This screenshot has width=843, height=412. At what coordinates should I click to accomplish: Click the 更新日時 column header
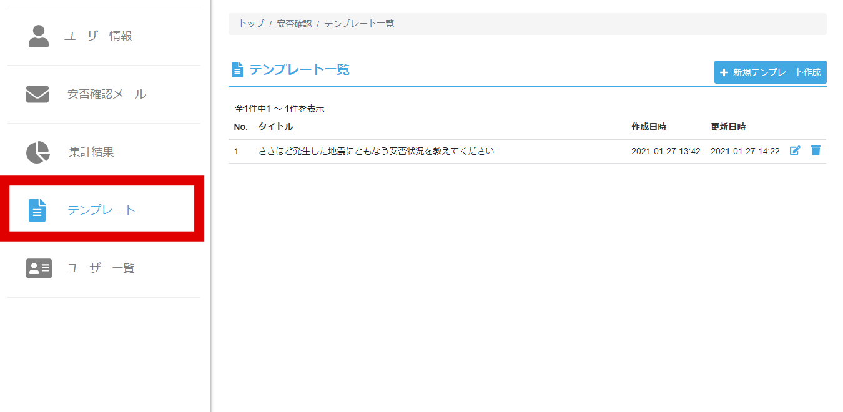pos(728,127)
